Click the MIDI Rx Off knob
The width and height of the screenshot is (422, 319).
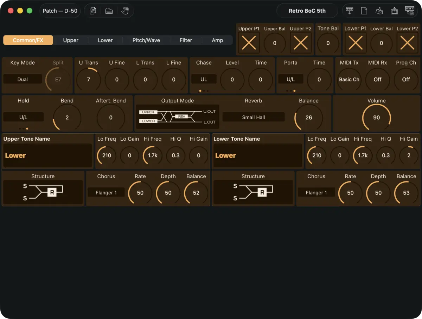click(x=378, y=80)
